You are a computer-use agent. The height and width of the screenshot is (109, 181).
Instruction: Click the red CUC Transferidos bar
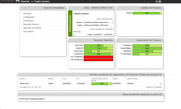[99, 57]
